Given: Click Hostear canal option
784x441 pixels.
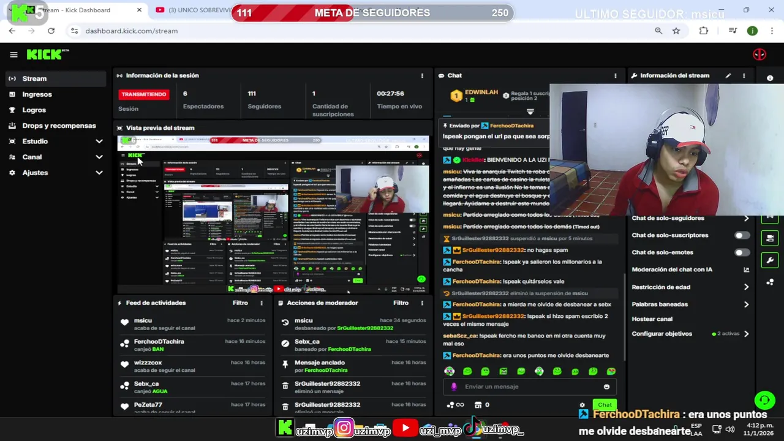Looking at the screenshot, I should tap(652, 319).
